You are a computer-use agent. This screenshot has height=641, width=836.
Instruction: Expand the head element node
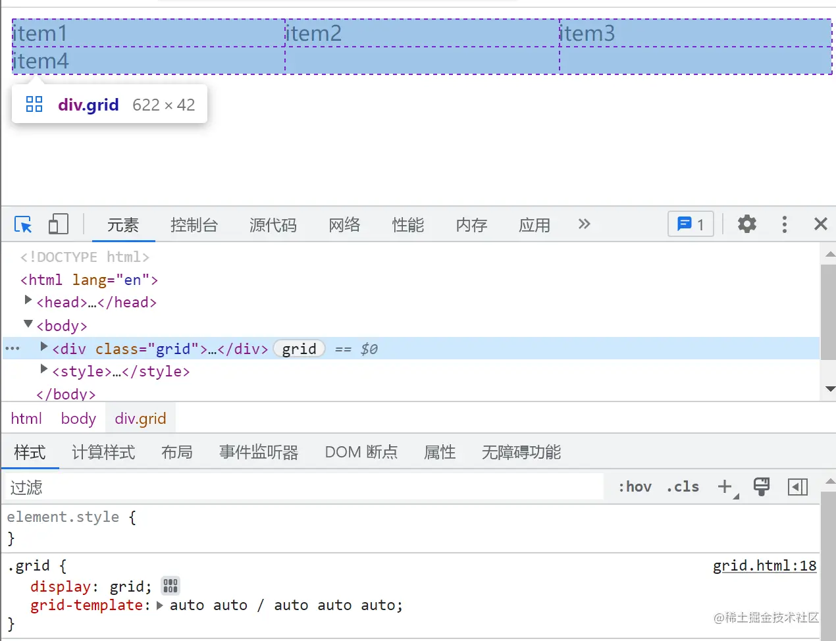point(28,300)
